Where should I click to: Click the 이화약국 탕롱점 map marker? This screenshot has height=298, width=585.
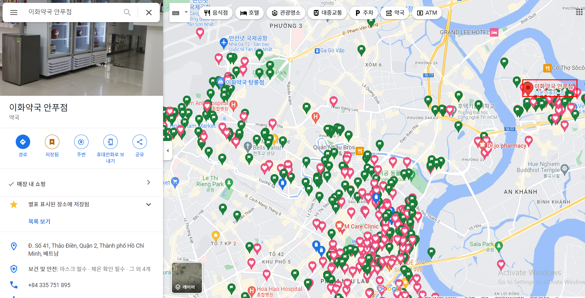point(220,82)
